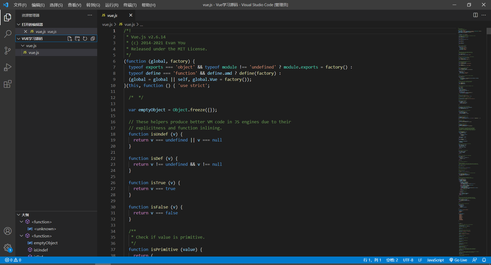Change file encoding UTF-8
The image size is (491, 265).
pyautogui.click(x=408, y=260)
